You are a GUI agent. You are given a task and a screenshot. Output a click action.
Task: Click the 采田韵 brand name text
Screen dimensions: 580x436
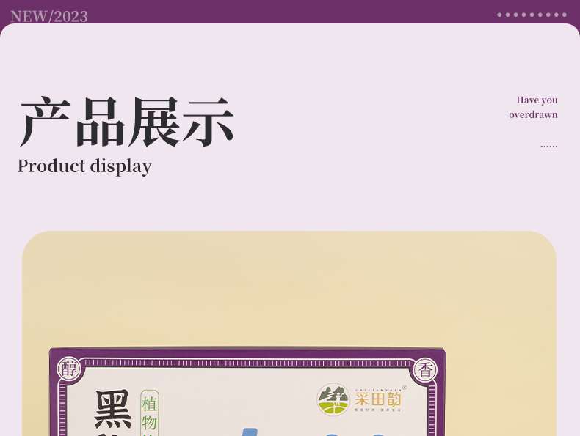click(377, 399)
